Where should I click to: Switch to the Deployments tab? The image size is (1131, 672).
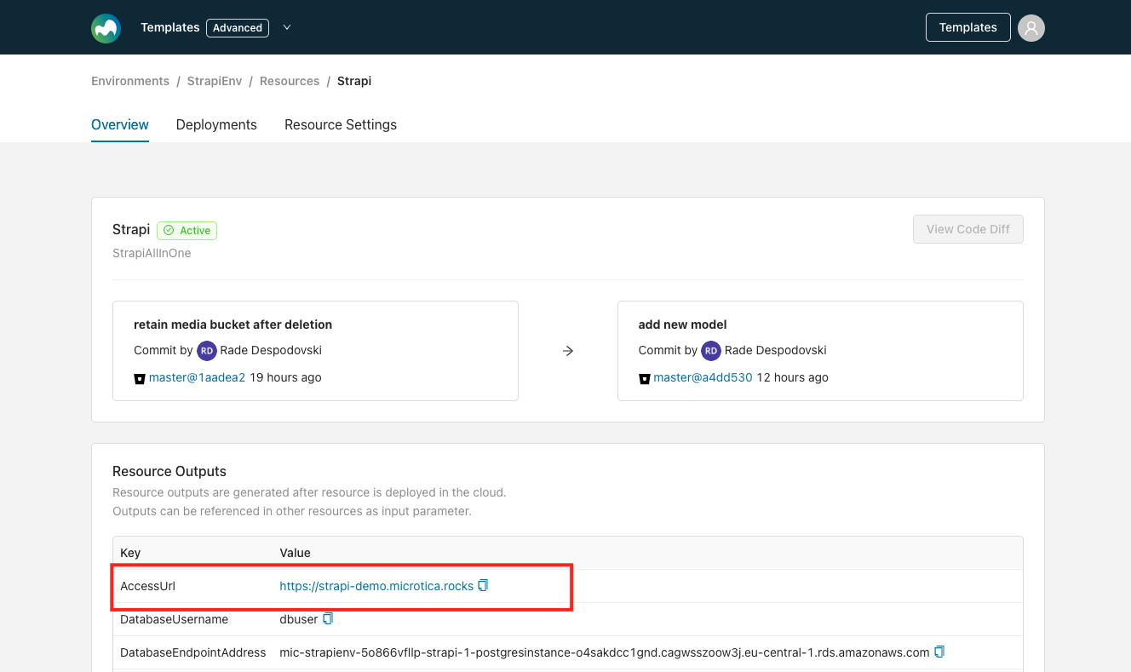coord(216,124)
